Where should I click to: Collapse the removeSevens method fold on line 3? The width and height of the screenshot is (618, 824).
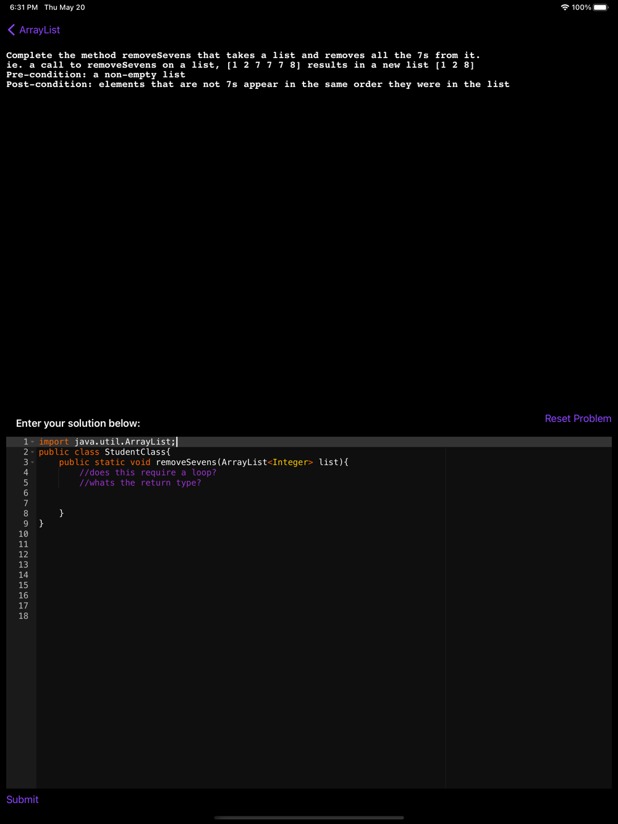(33, 463)
